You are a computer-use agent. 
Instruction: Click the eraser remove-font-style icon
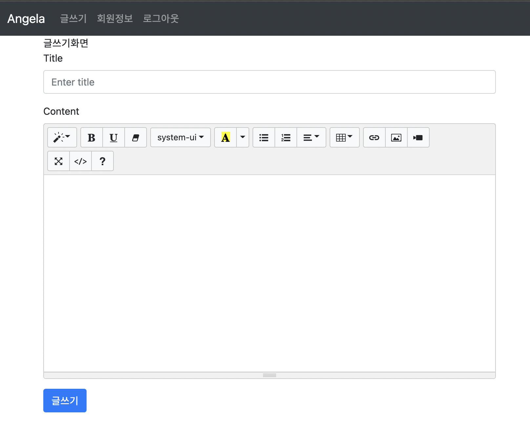point(135,137)
